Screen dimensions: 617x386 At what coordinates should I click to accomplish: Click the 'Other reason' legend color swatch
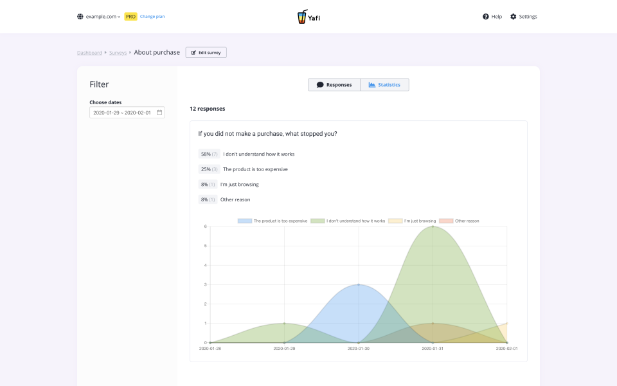(447, 221)
